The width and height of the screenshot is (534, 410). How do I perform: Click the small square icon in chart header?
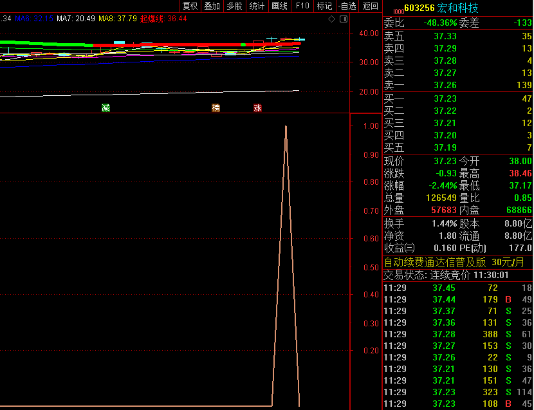point(344,19)
